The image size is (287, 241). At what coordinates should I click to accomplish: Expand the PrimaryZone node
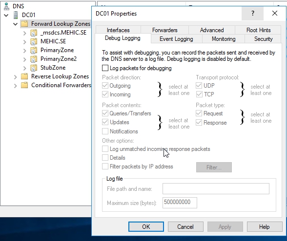pos(25,51)
